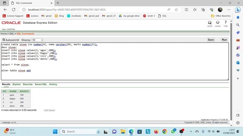Open weather widget showing 33°C
This screenshot has height=136, width=243.
[x=10, y=131]
